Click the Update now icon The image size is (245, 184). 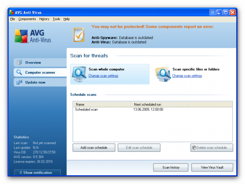pos(19,82)
